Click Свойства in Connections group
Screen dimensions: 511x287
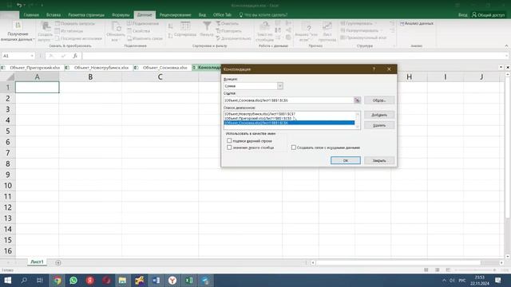tap(138, 31)
